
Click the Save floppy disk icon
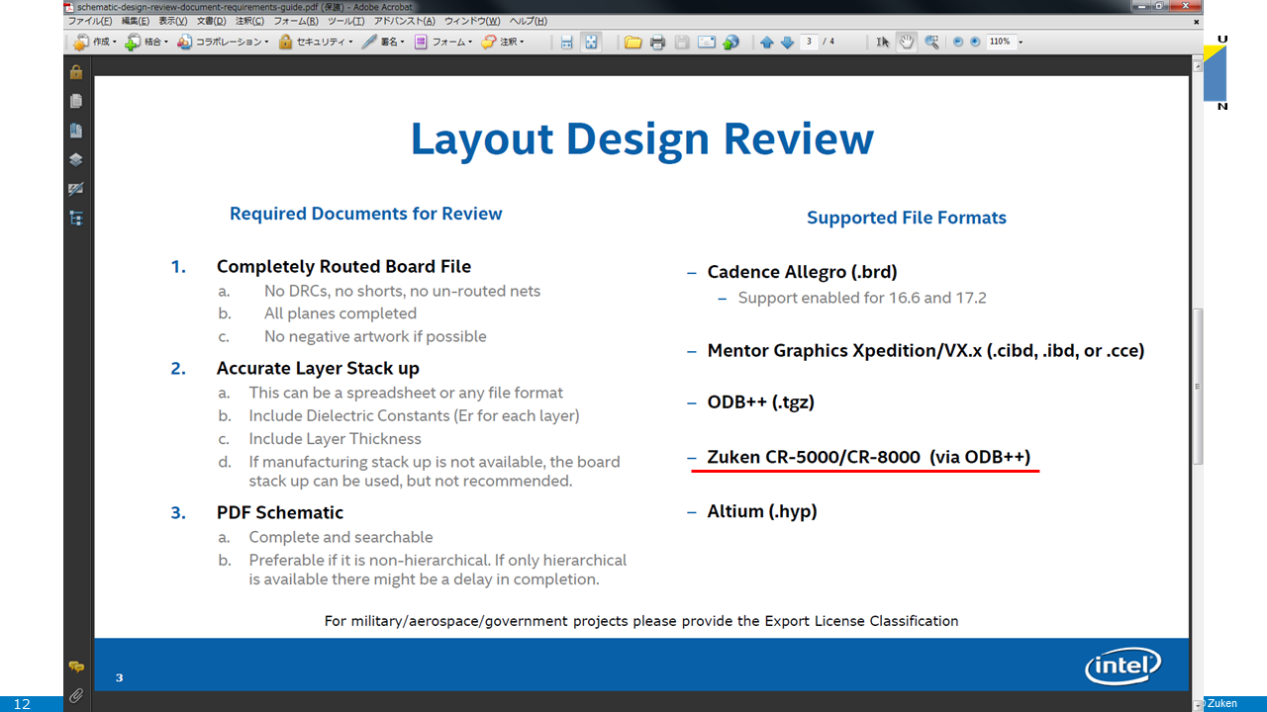coord(682,43)
